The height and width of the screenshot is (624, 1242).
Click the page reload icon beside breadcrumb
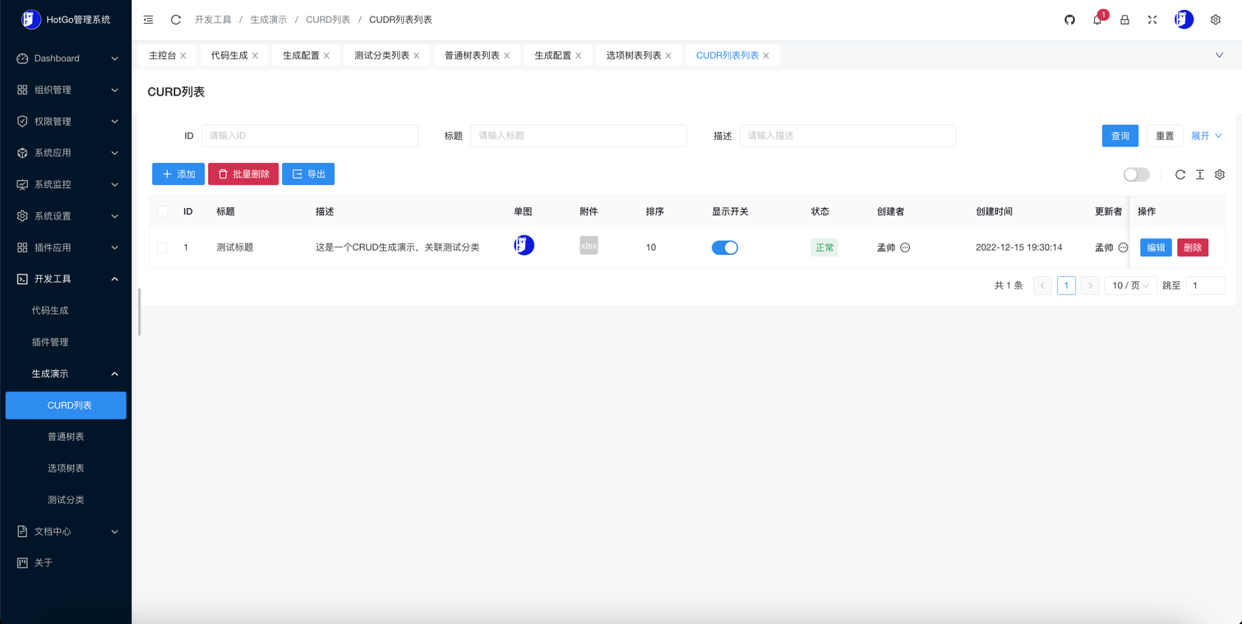pos(176,20)
